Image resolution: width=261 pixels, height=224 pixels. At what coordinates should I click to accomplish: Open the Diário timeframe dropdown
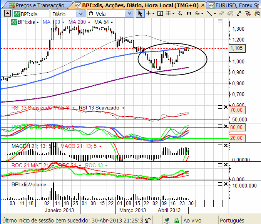[80, 14]
